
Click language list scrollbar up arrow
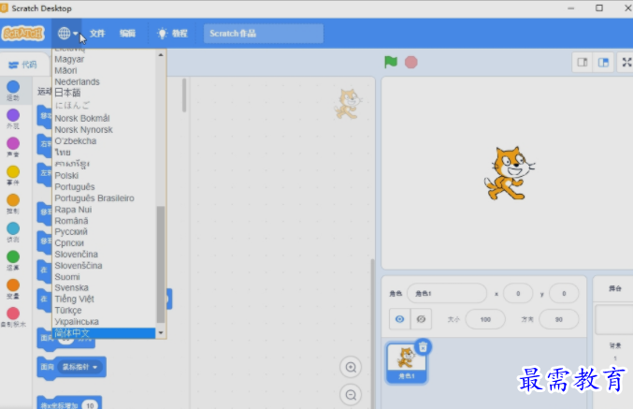coord(161,54)
